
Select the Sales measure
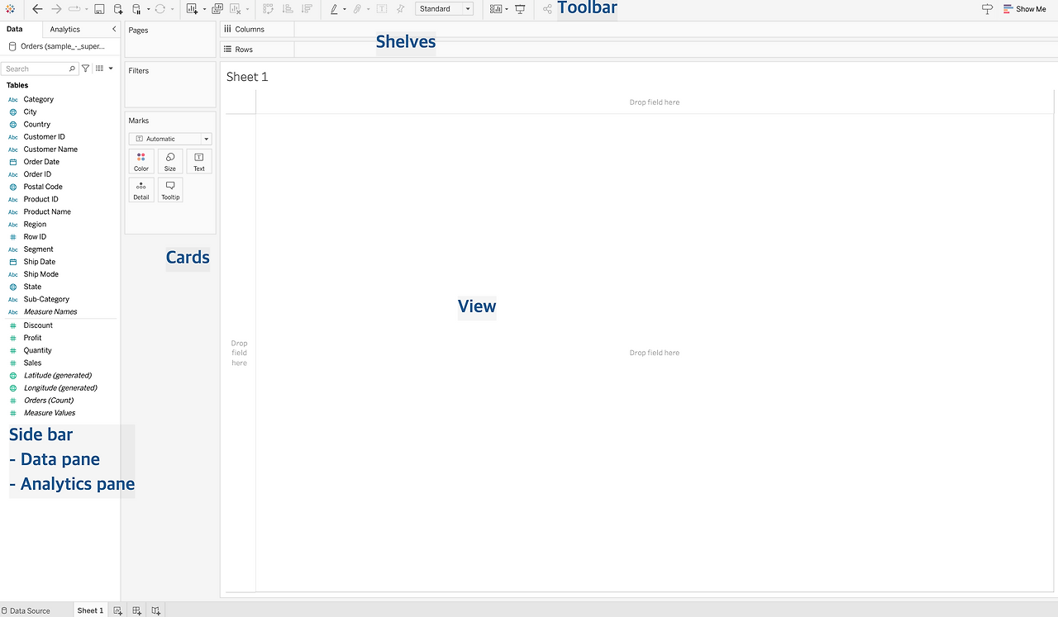pyautogui.click(x=32, y=363)
